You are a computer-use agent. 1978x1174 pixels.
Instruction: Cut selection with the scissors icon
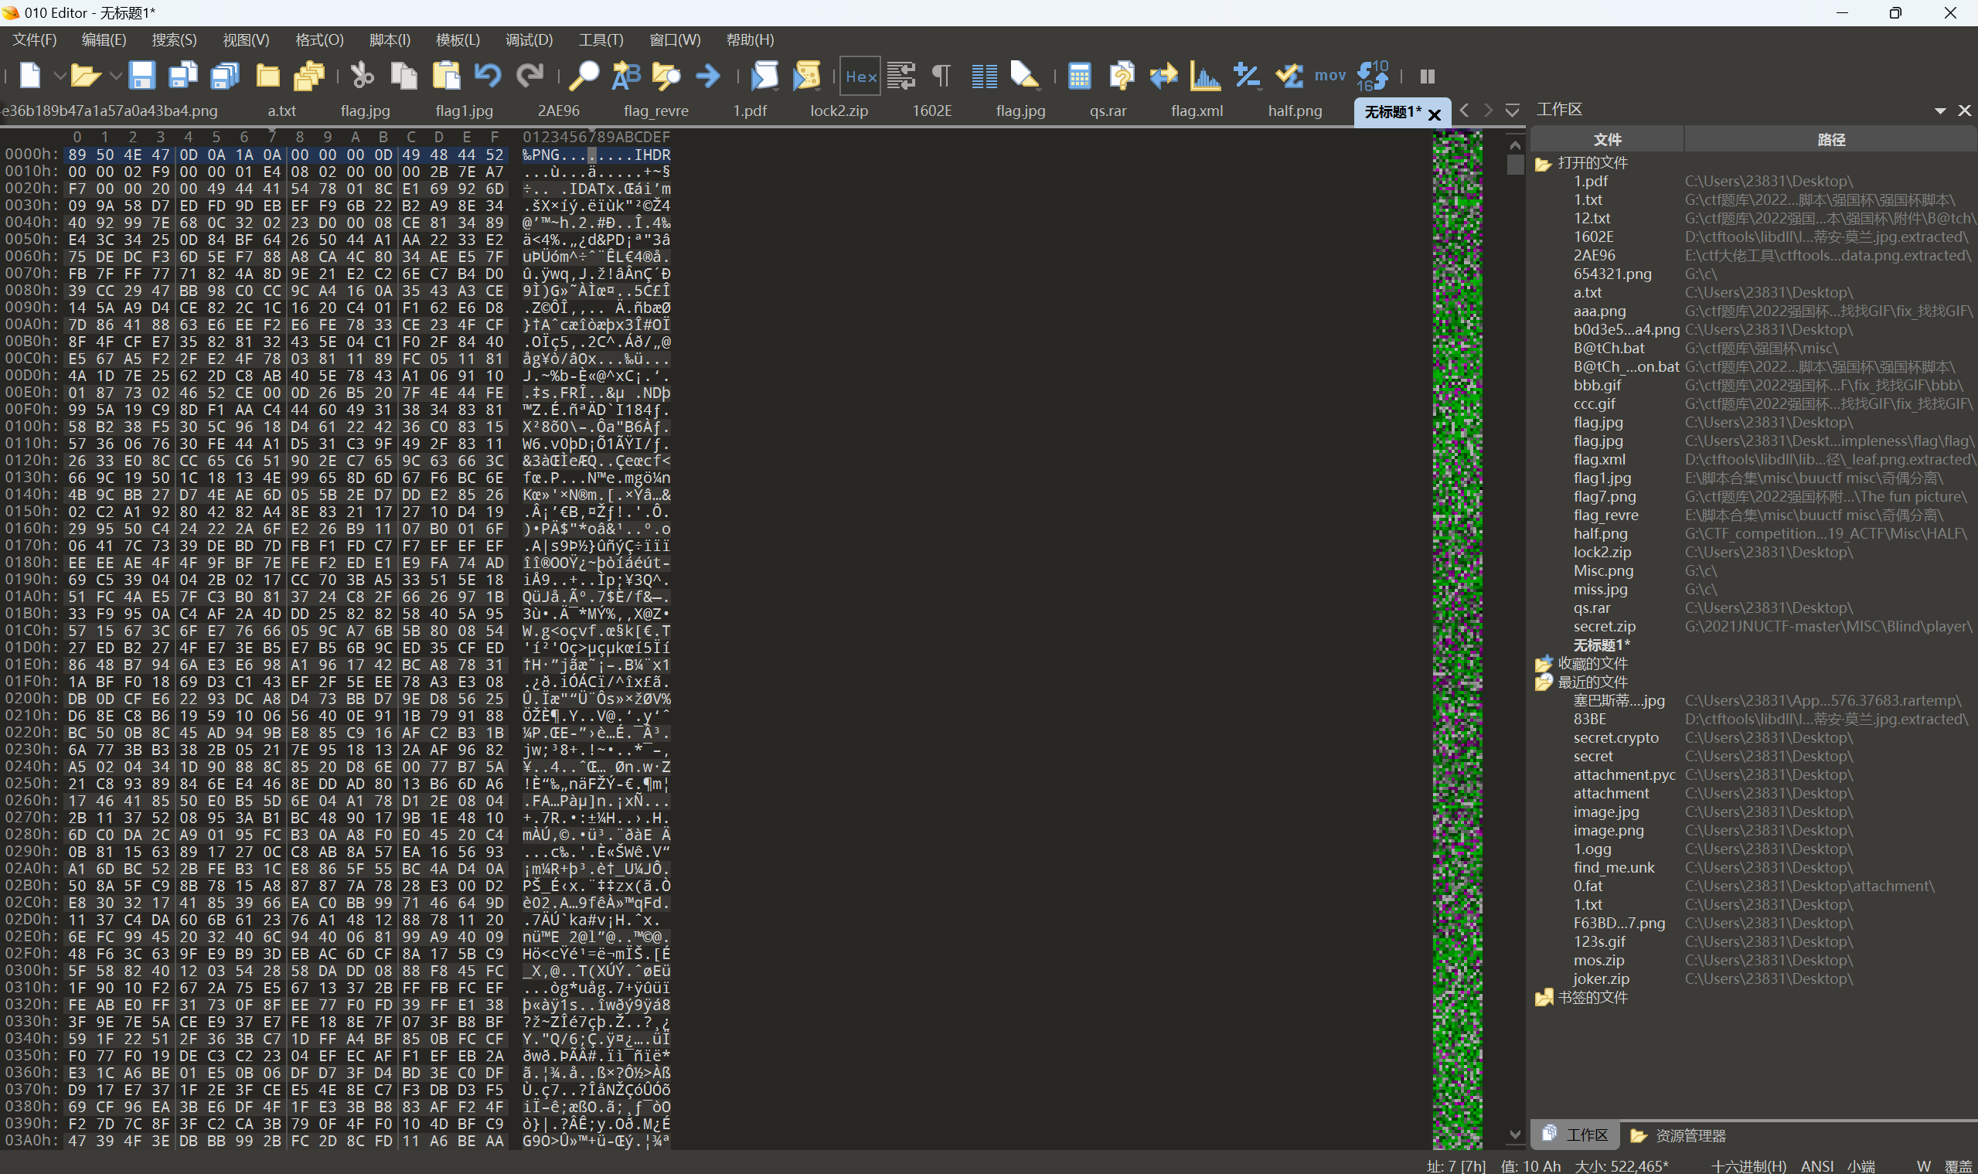tap(363, 76)
